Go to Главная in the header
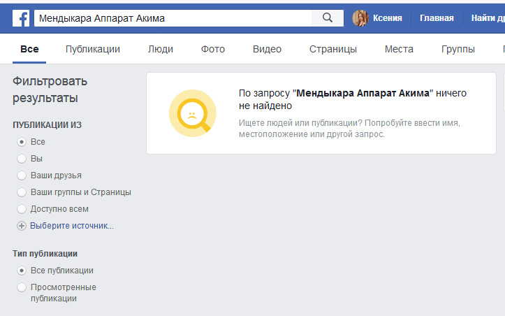Image resolution: width=505 pixels, height=316 pixels. coord(437,18)
